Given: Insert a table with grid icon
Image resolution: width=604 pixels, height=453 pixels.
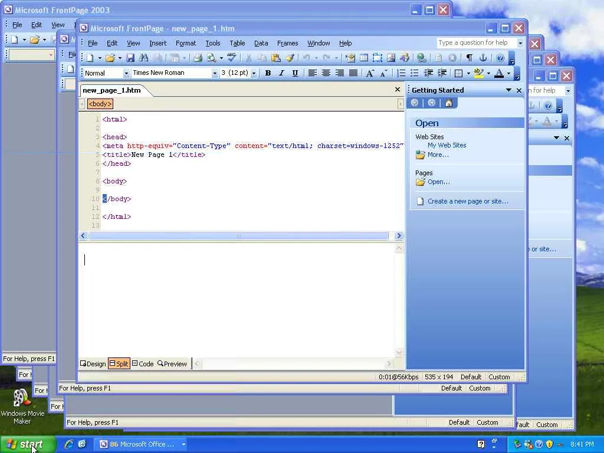Looking at the screenshot, I should (x=363, y=58).
